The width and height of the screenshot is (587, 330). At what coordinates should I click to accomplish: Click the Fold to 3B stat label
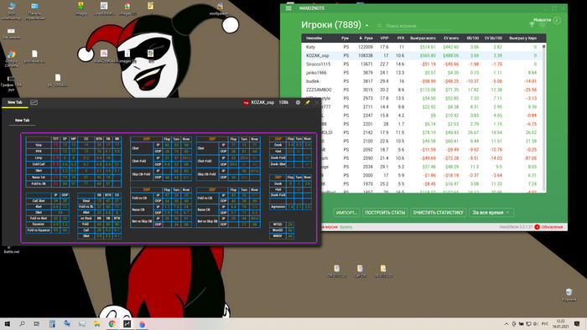point(39,184)
